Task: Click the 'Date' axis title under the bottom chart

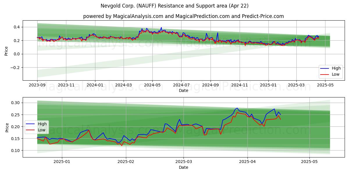Action: [184, 167]
